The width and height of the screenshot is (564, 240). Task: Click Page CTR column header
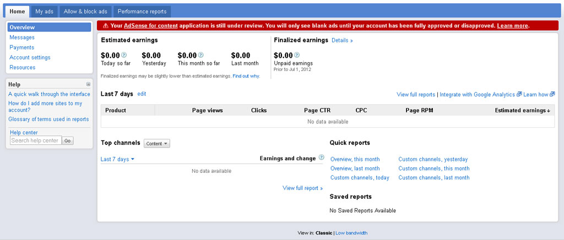(x=317, y=110)
